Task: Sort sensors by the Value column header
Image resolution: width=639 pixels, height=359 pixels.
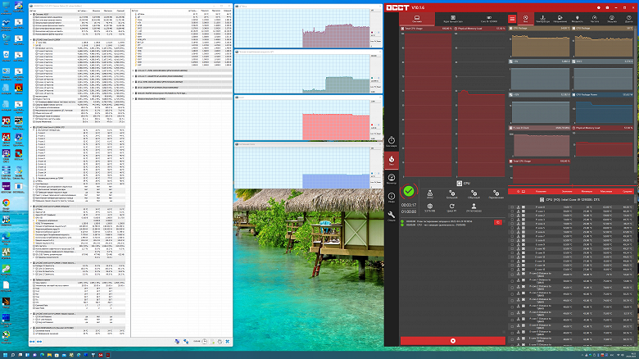Action: tap(566, 191)
